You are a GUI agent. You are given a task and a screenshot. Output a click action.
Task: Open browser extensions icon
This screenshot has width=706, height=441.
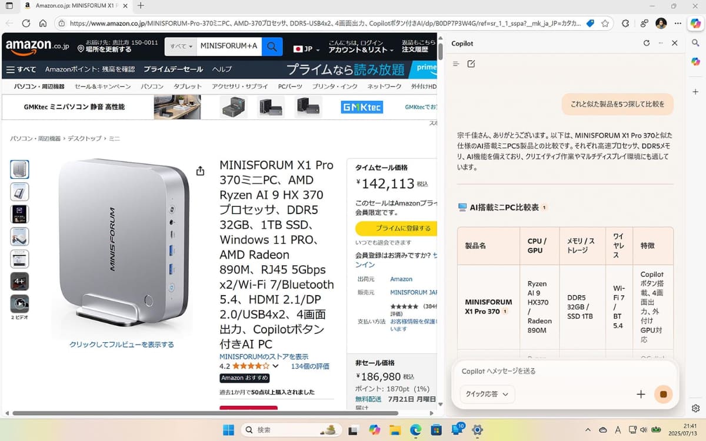(625, 24)
